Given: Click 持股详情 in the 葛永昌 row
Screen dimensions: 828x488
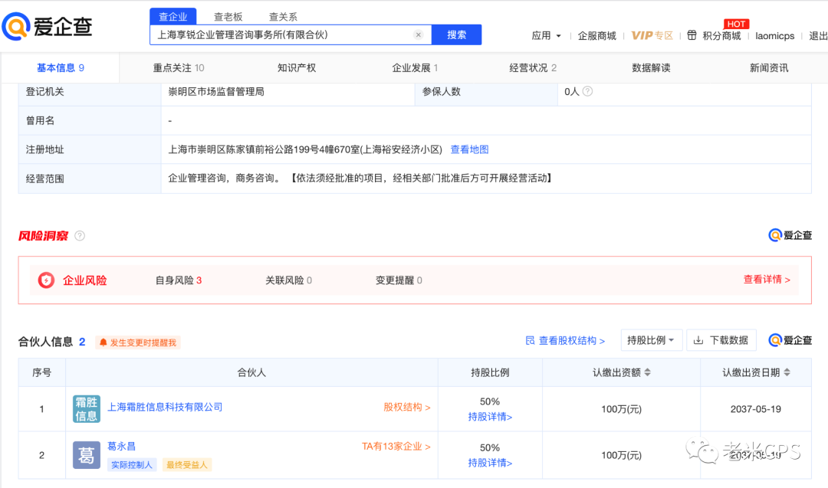Looking at the screenshot, I should 490,463.
